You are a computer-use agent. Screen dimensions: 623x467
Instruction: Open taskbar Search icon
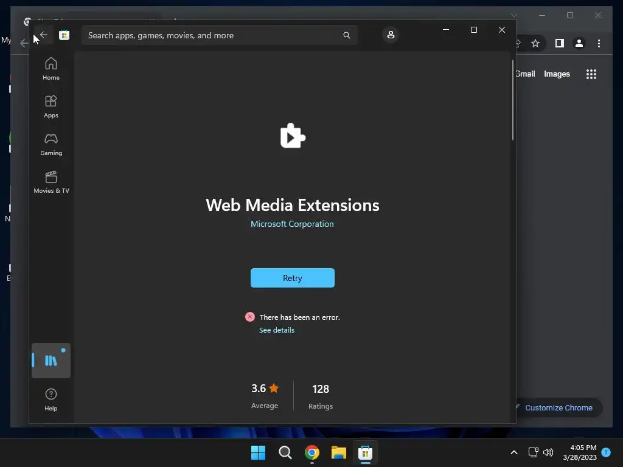(x=285, y=452)
